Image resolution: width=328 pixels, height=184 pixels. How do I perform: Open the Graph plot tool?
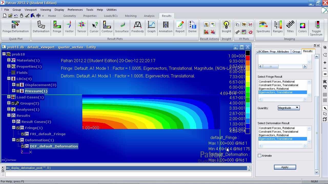pyautogui.click(x=151, y=27)
